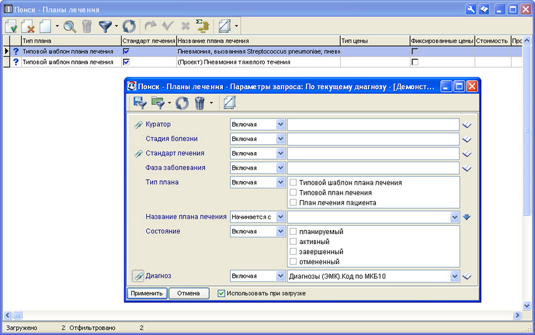Click the wrench settings icon in title bar
The image size is (535, 335).
(471, 9)
